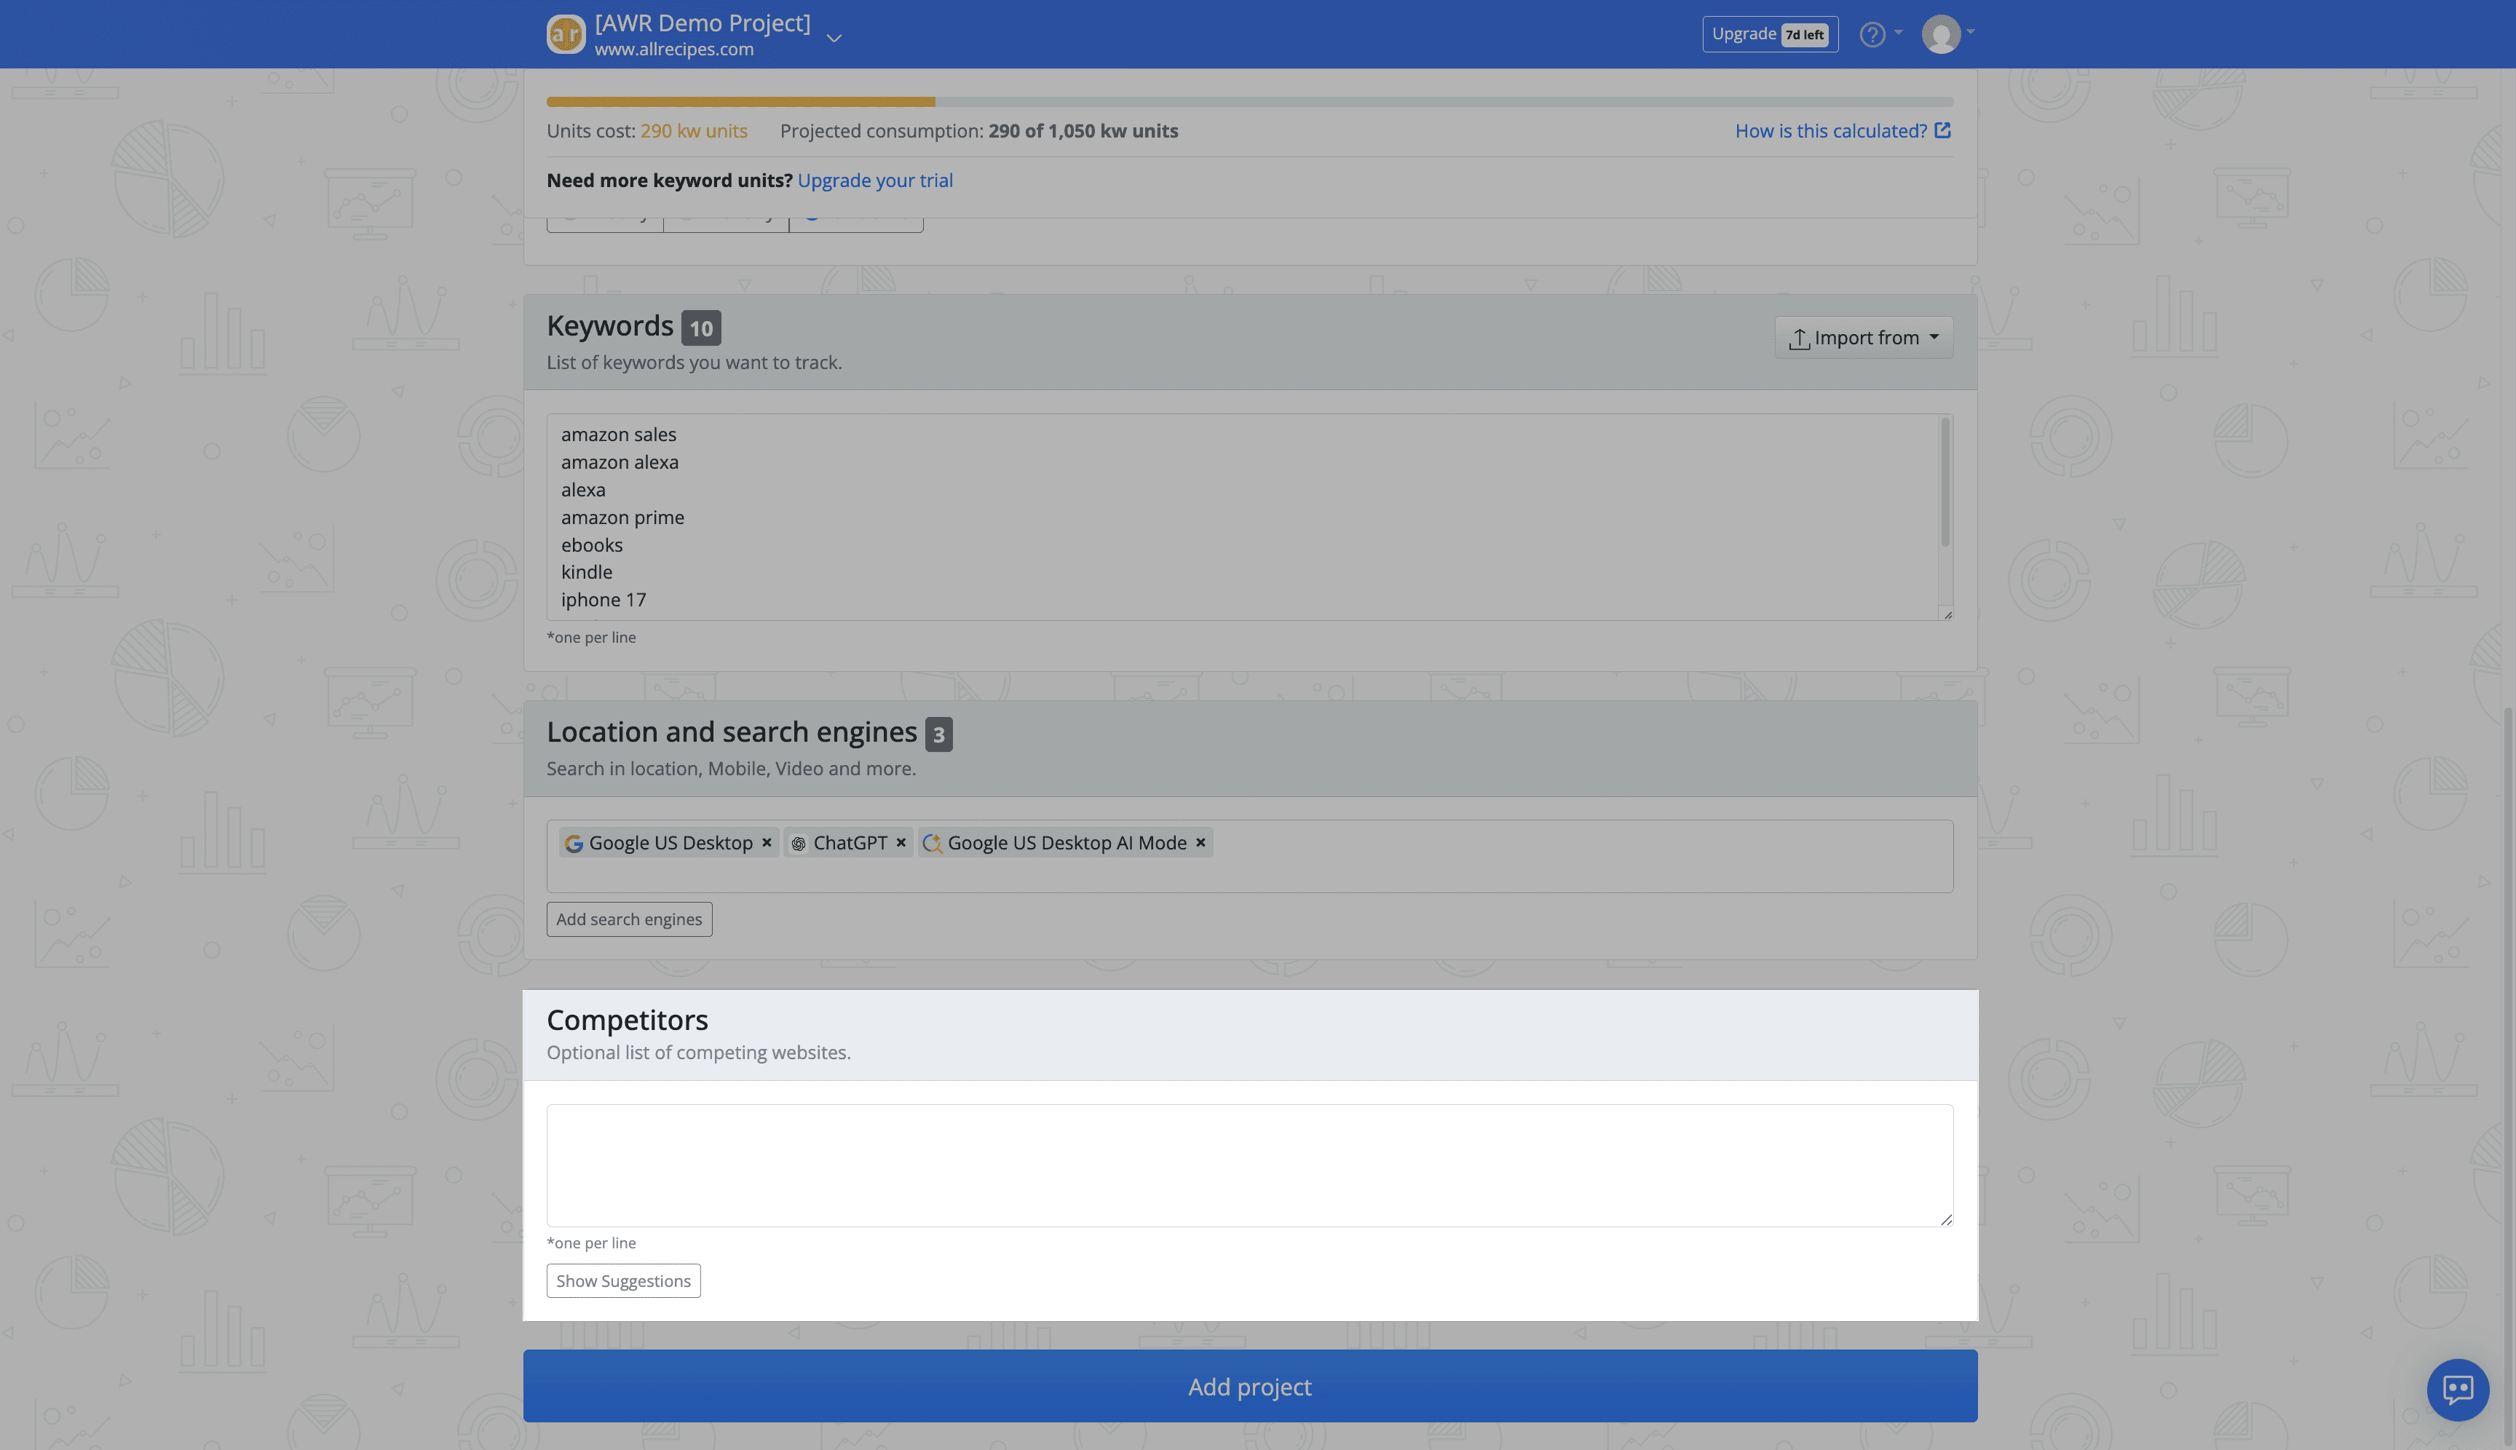Click inside the Competitors text area

coord(1249,1165)
